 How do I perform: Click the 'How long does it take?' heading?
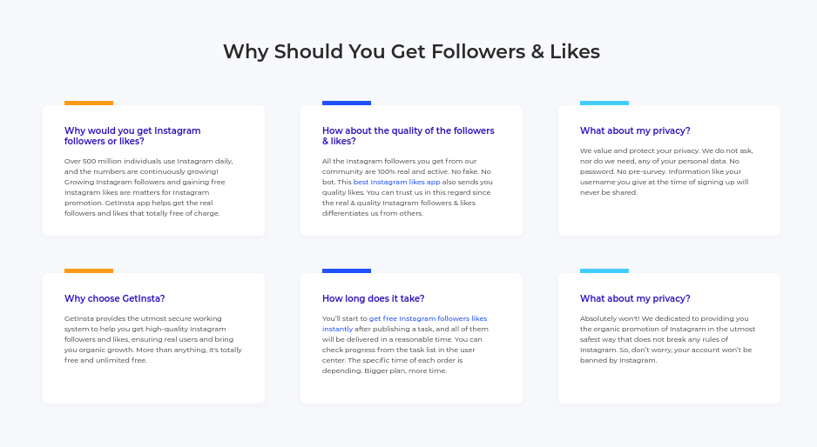point(373,298)
